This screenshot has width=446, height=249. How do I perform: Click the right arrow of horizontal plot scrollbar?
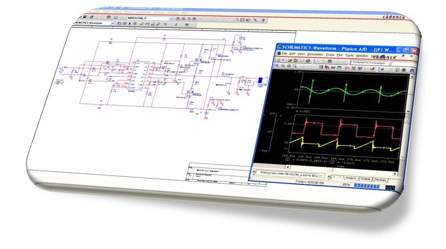(x=395, y=174)
